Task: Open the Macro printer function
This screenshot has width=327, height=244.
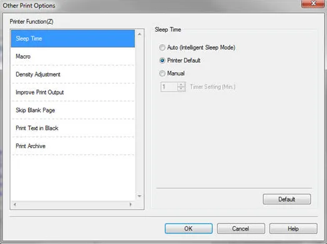Action: pos(73,57)
